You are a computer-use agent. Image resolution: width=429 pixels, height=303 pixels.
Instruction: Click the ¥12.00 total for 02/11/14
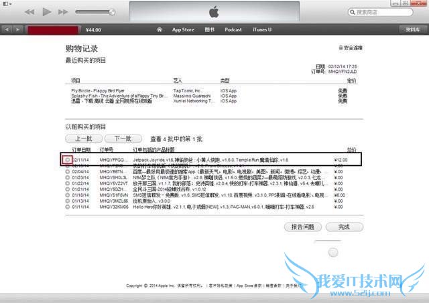pyautogui.click(x=341, y=160)
